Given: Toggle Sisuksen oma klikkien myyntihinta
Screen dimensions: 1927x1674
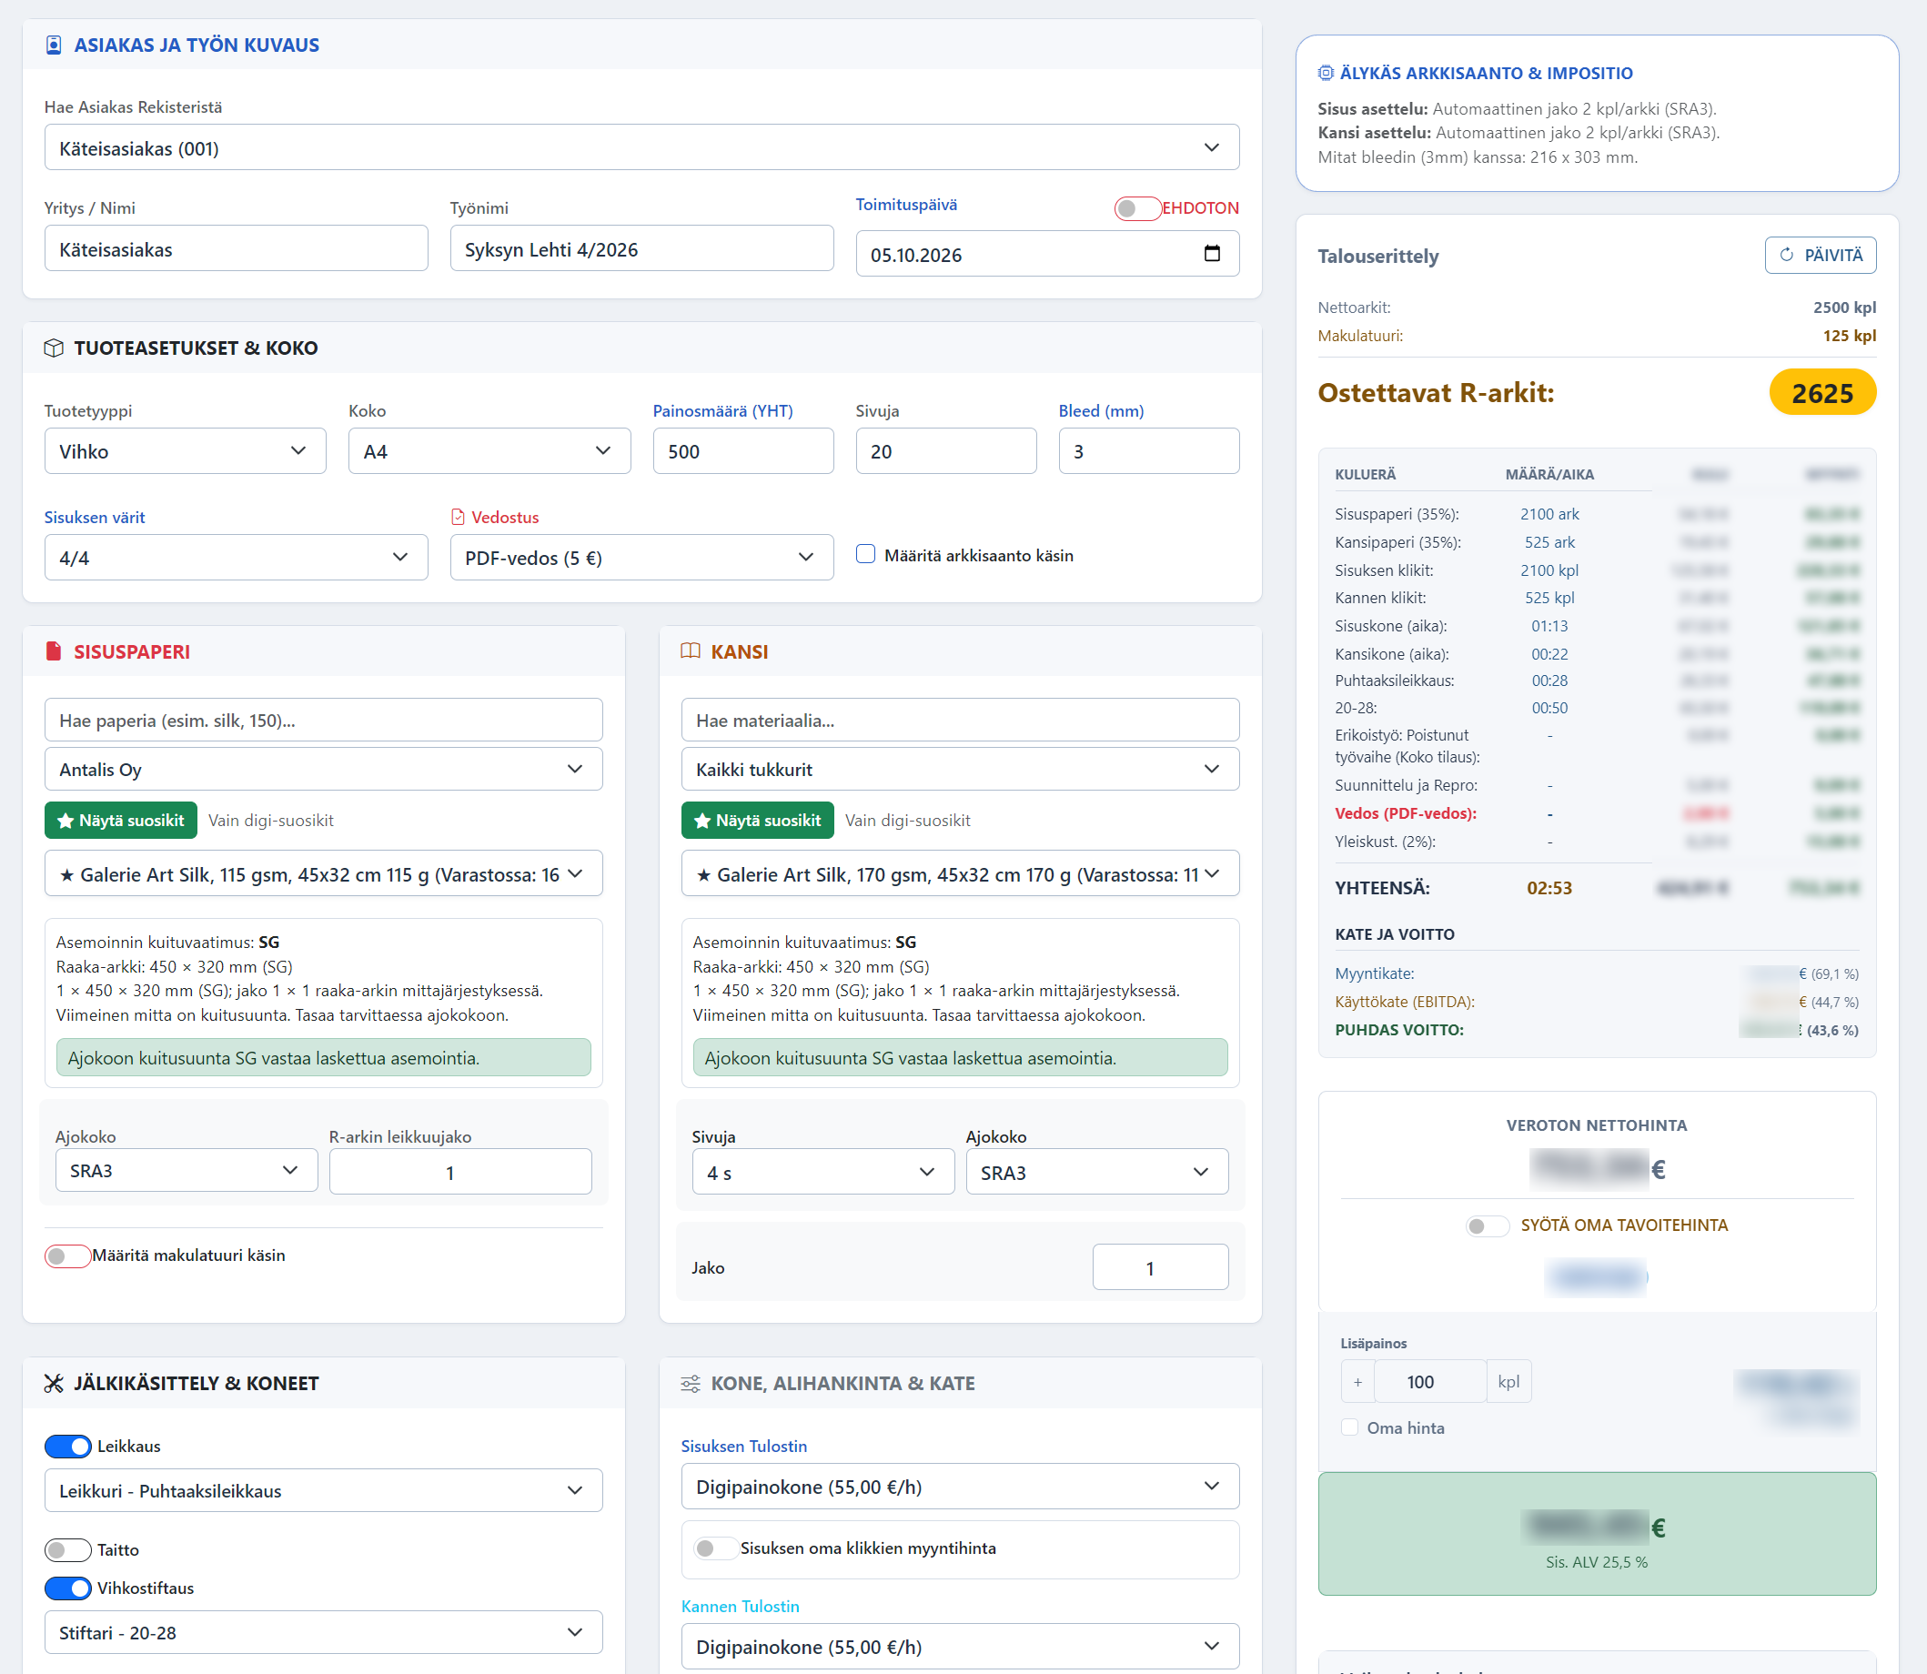Looking at the screenshot, I should tap(715, 1548).
